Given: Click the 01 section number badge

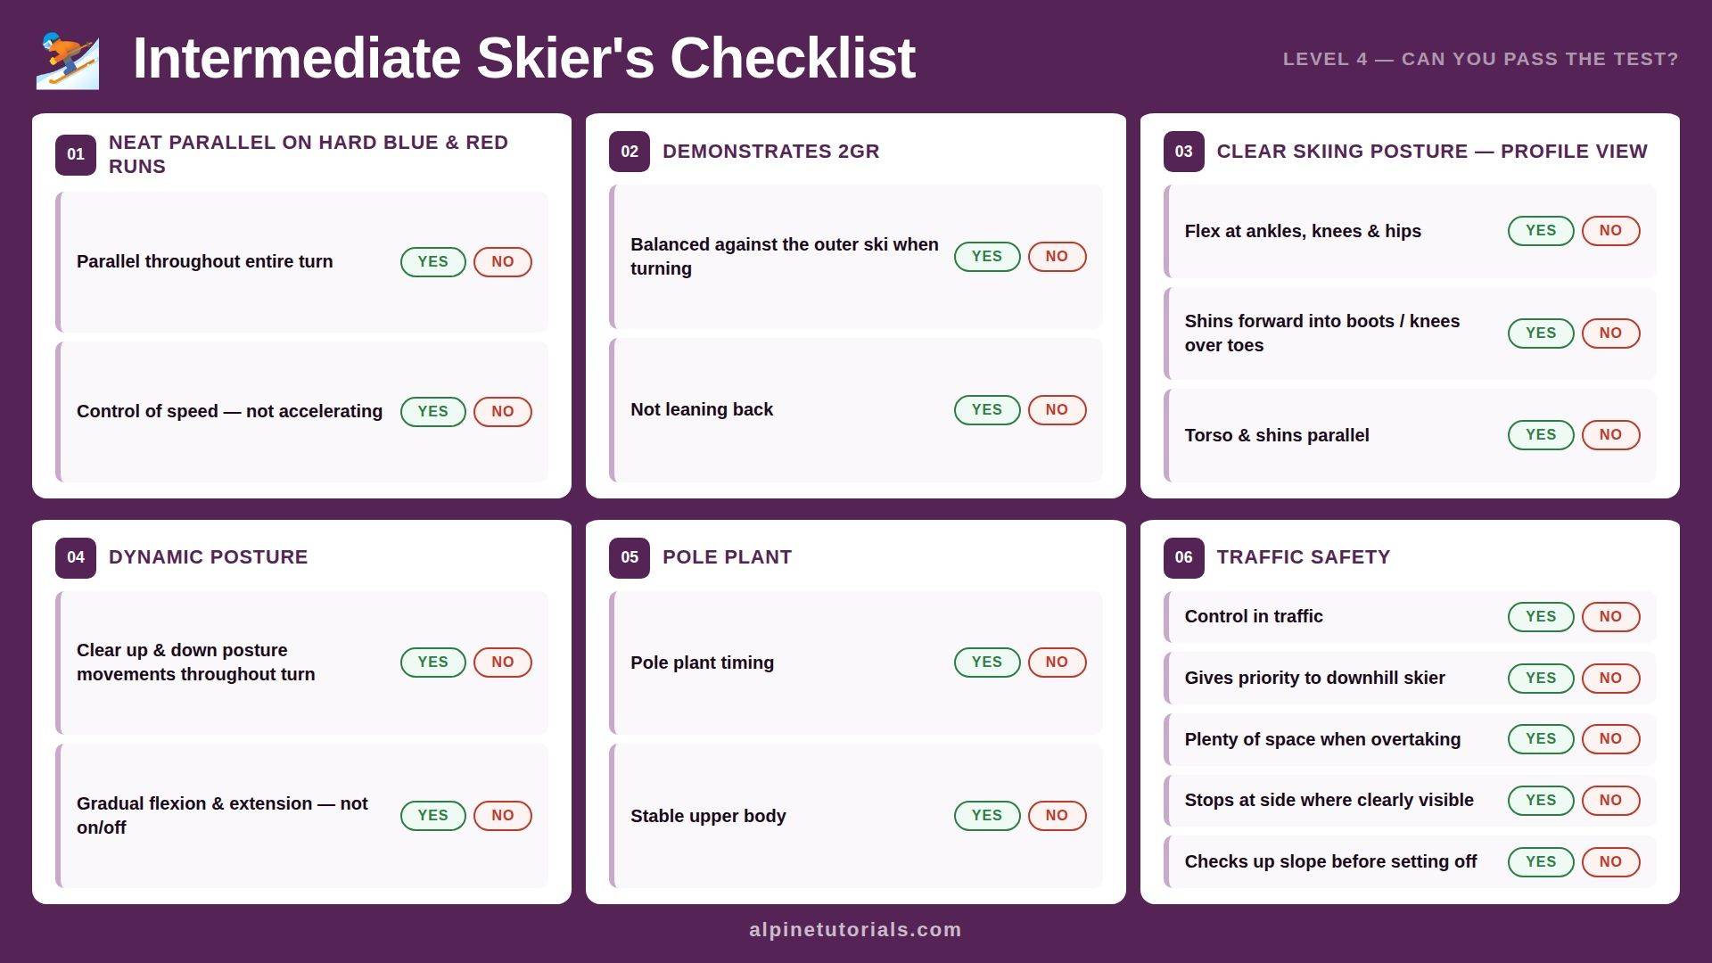Looking at the screenshot, I should click(x=76, y=154).
